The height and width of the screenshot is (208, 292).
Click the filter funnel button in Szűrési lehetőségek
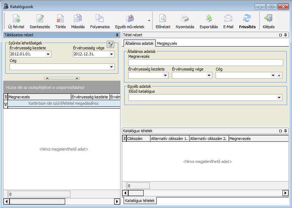[111, 44]
